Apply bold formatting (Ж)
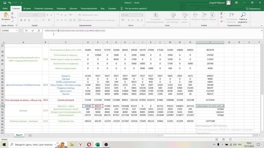Viewport: 264px width, 148px height. (21, 20)
